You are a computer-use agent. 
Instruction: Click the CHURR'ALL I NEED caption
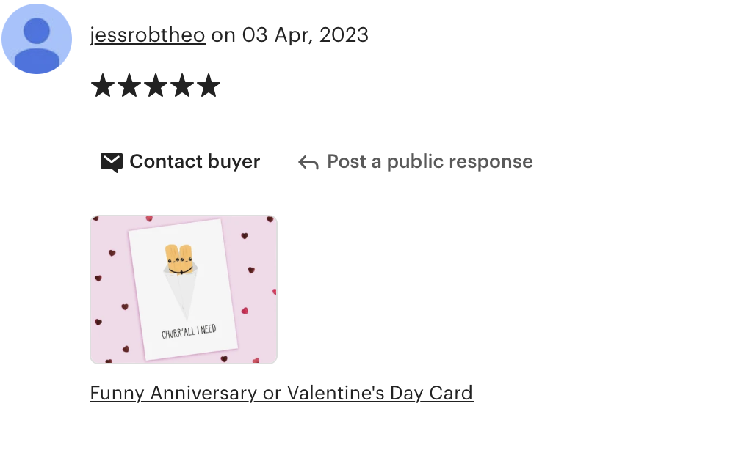[x=189, y=331]
